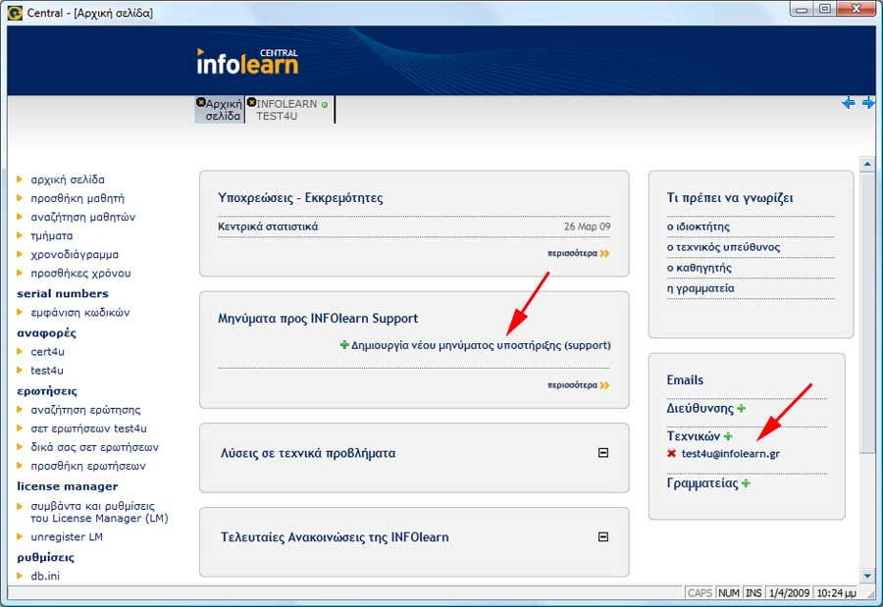The width and height of the screenshot is (883, 607).
Task: Open the cert4u report link
Action: click(x=47, y=351)
